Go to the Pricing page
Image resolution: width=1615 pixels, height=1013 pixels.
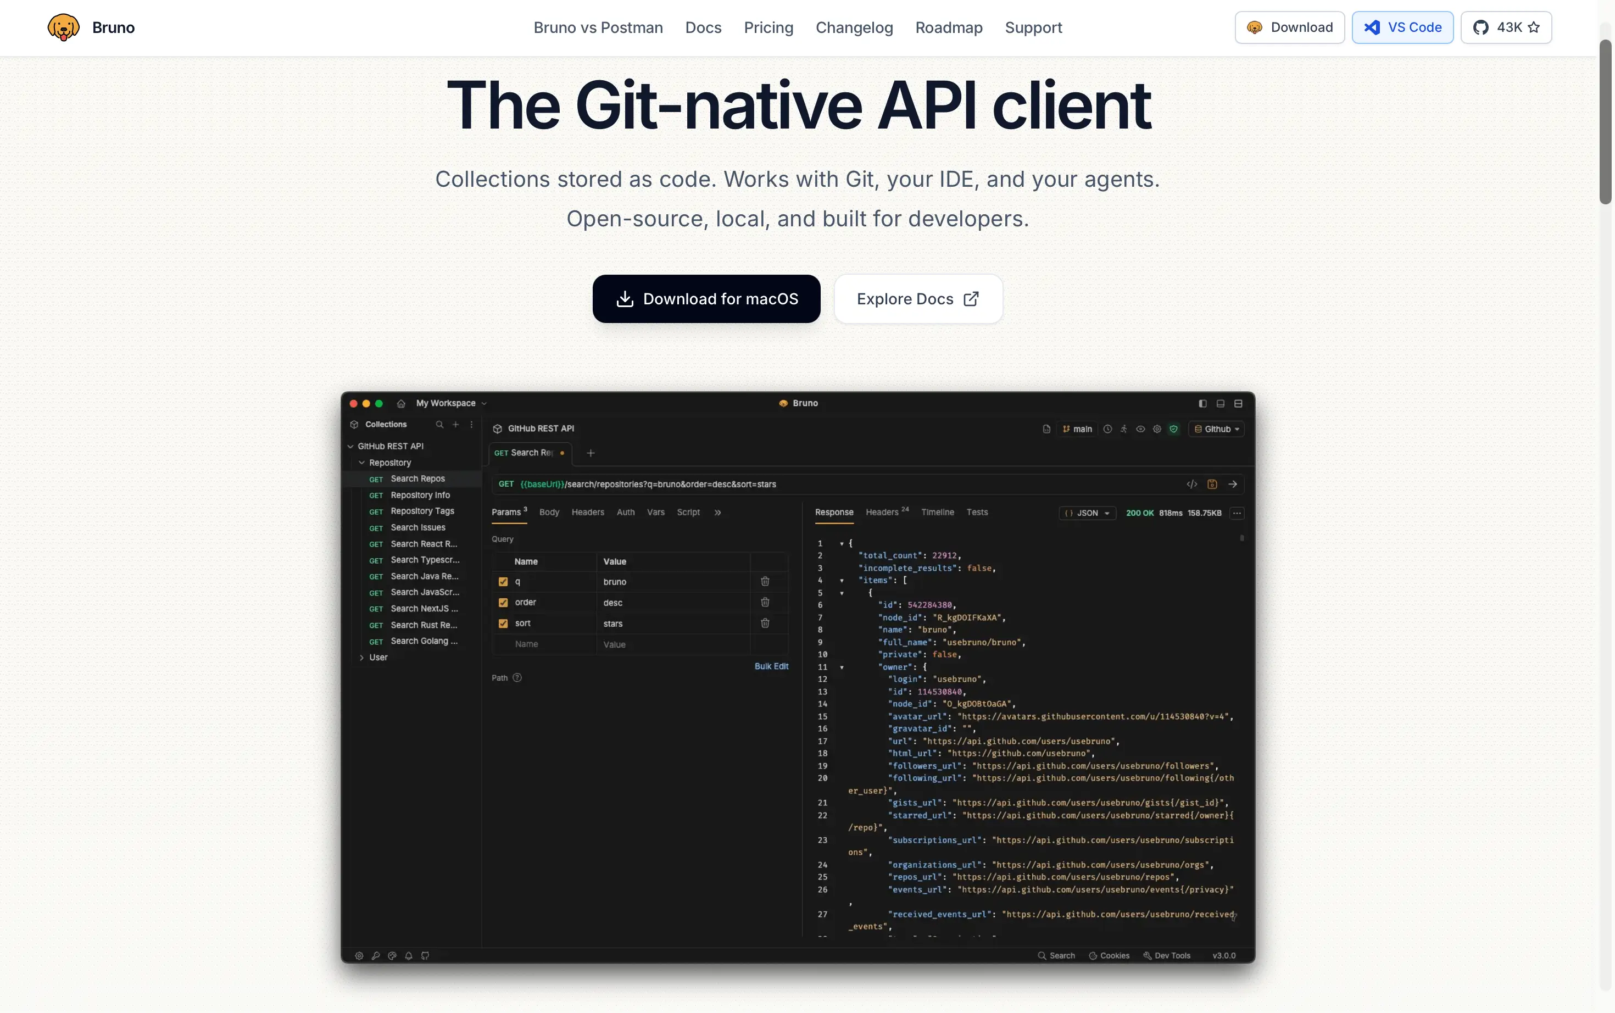point(768,27)
